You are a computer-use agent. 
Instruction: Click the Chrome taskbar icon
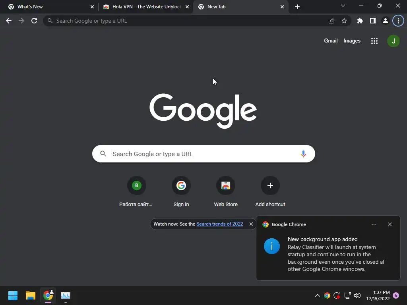pos(48,295)
